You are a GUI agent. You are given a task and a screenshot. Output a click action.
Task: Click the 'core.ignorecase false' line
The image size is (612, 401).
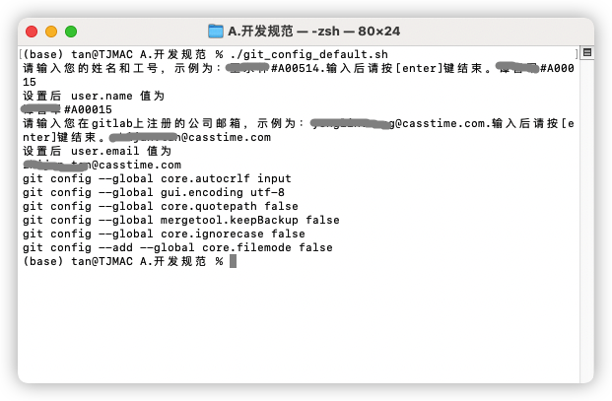point(164,234)
